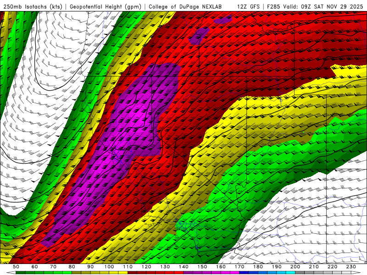
Task: Click the 90 value on the color scale
Action: tap(90, 267)
